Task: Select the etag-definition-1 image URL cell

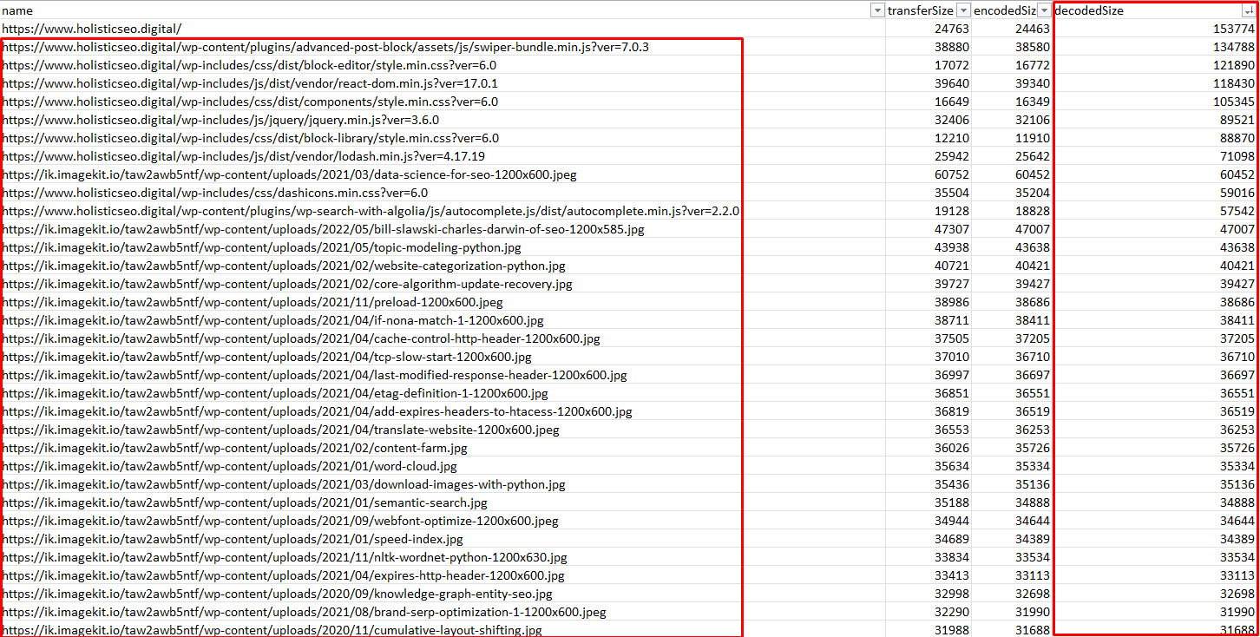Action: pyautogui.click(x=443, y=393)
